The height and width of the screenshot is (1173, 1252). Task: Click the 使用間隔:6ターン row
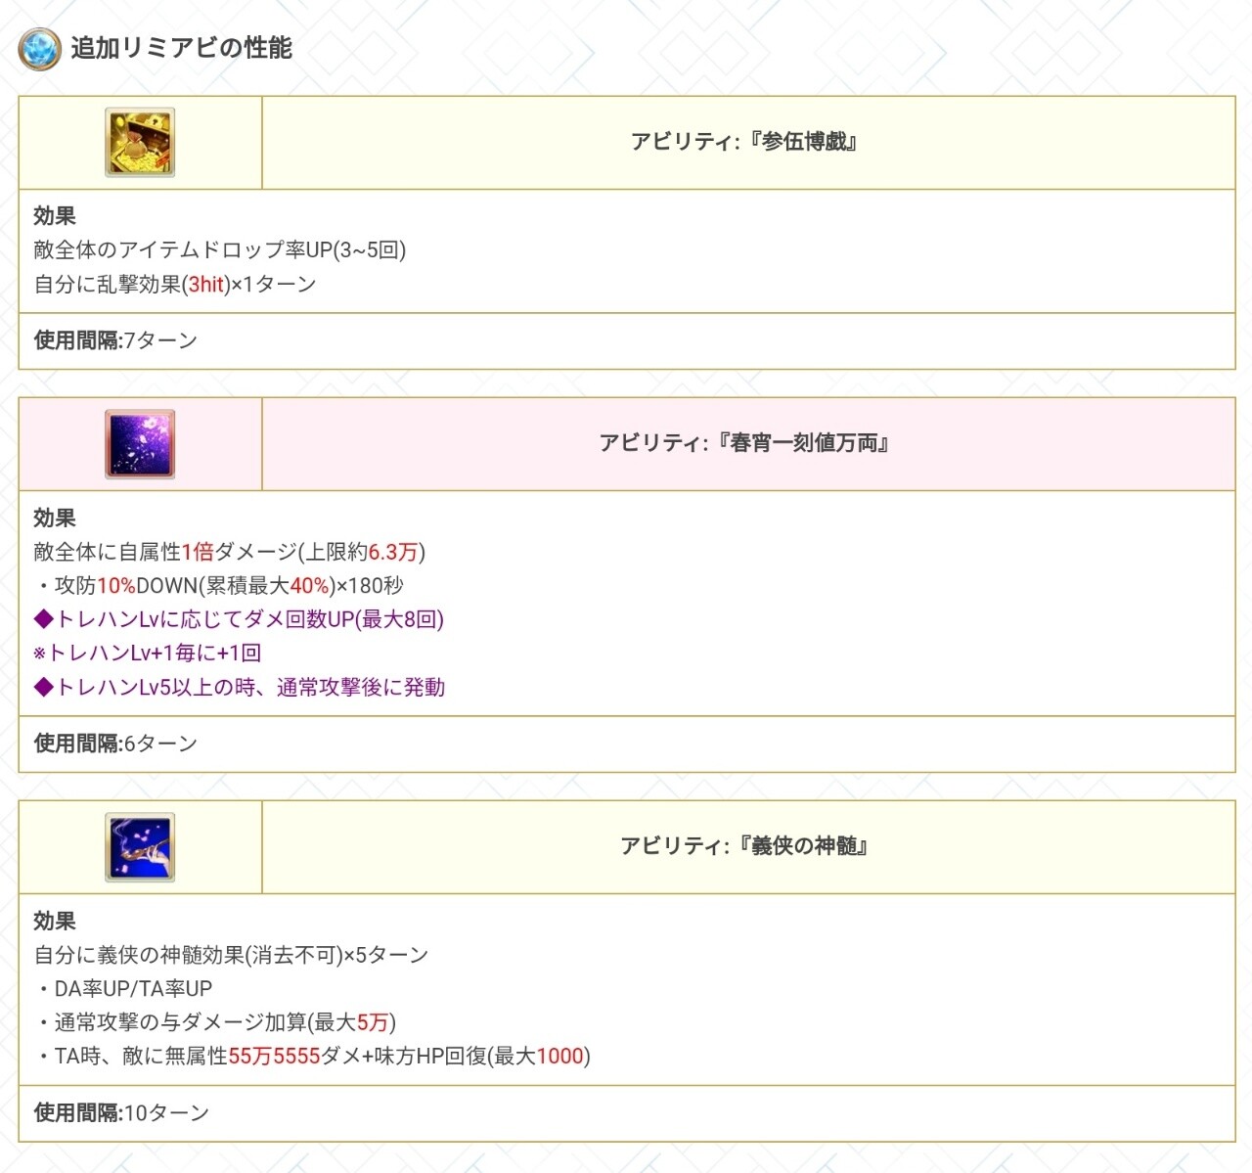click(x=115, y=744)
